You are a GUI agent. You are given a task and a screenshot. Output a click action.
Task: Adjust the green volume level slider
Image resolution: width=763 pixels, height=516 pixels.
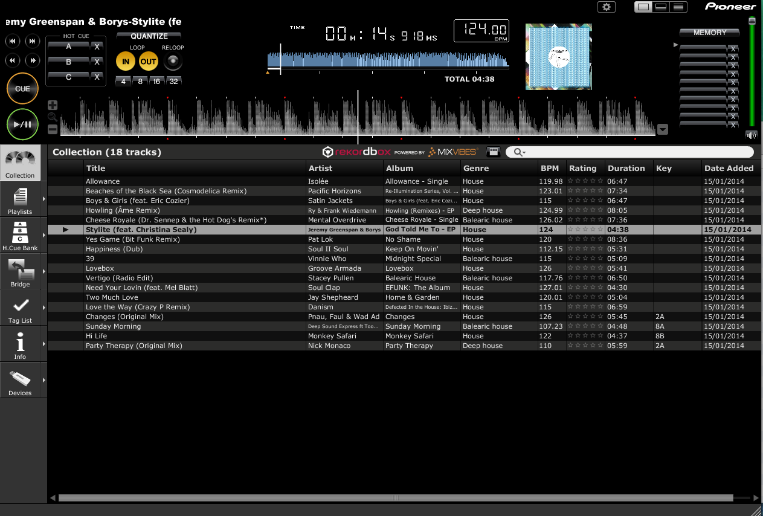coord(752,22)
